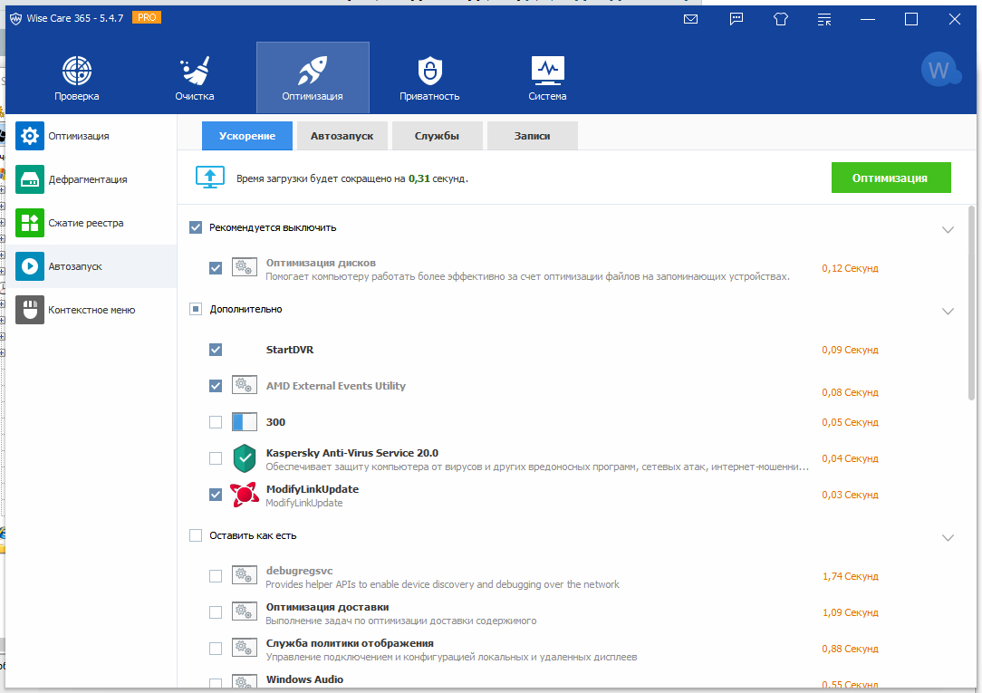
Task: Click the Kaspersky green shield icon
Action: pos(245,458)
